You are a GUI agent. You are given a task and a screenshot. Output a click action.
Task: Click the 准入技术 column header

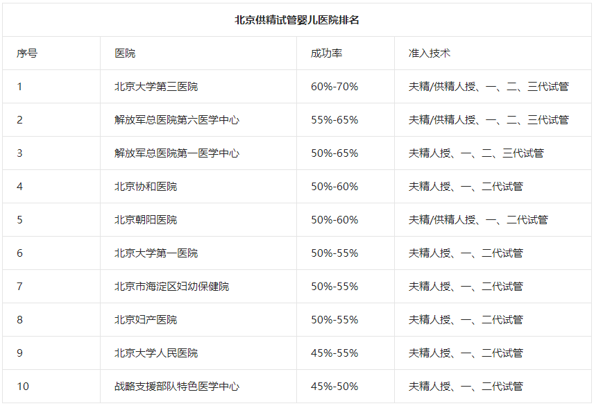click(x=430, y=53)
